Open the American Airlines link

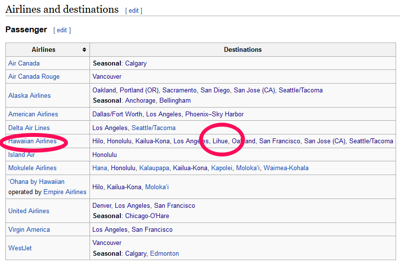pos(33,114)
